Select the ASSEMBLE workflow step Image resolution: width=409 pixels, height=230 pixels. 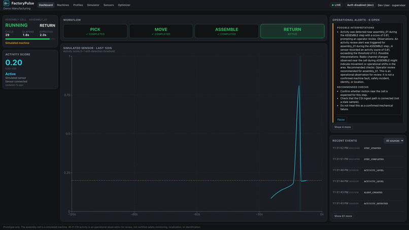pyautogui.click(x=227, y=31)
